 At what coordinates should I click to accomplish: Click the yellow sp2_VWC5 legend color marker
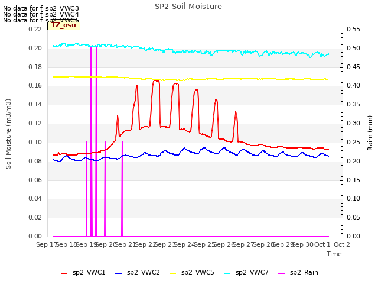(x=173, y=273)
